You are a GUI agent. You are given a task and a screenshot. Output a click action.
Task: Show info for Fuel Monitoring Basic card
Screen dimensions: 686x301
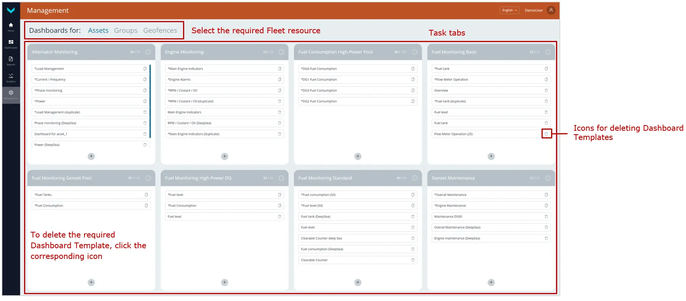[548, 52]
